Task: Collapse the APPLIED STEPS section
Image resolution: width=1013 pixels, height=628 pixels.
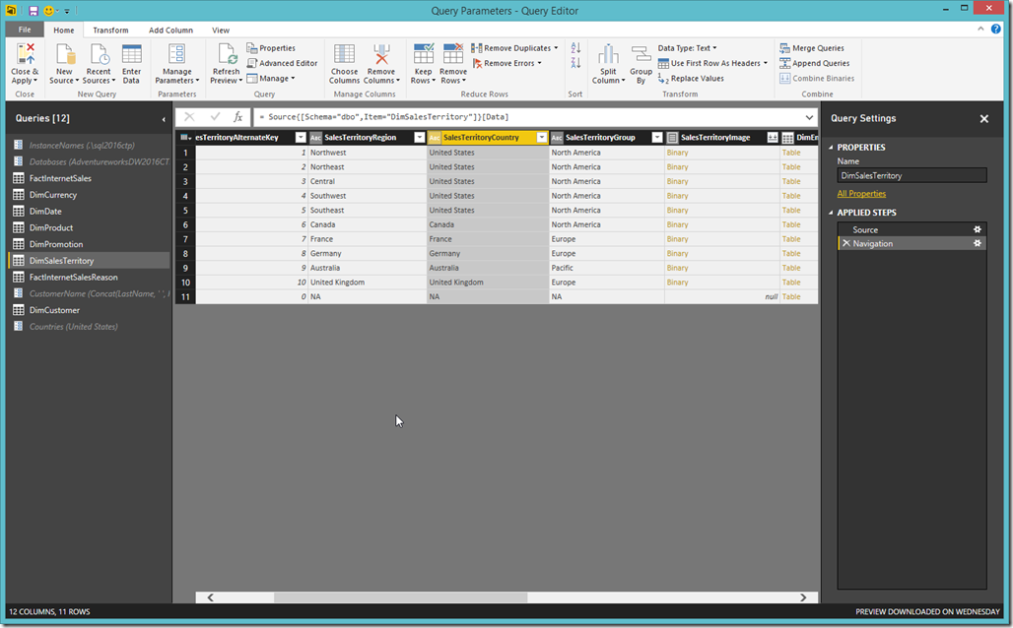Action: click(832, 213)
